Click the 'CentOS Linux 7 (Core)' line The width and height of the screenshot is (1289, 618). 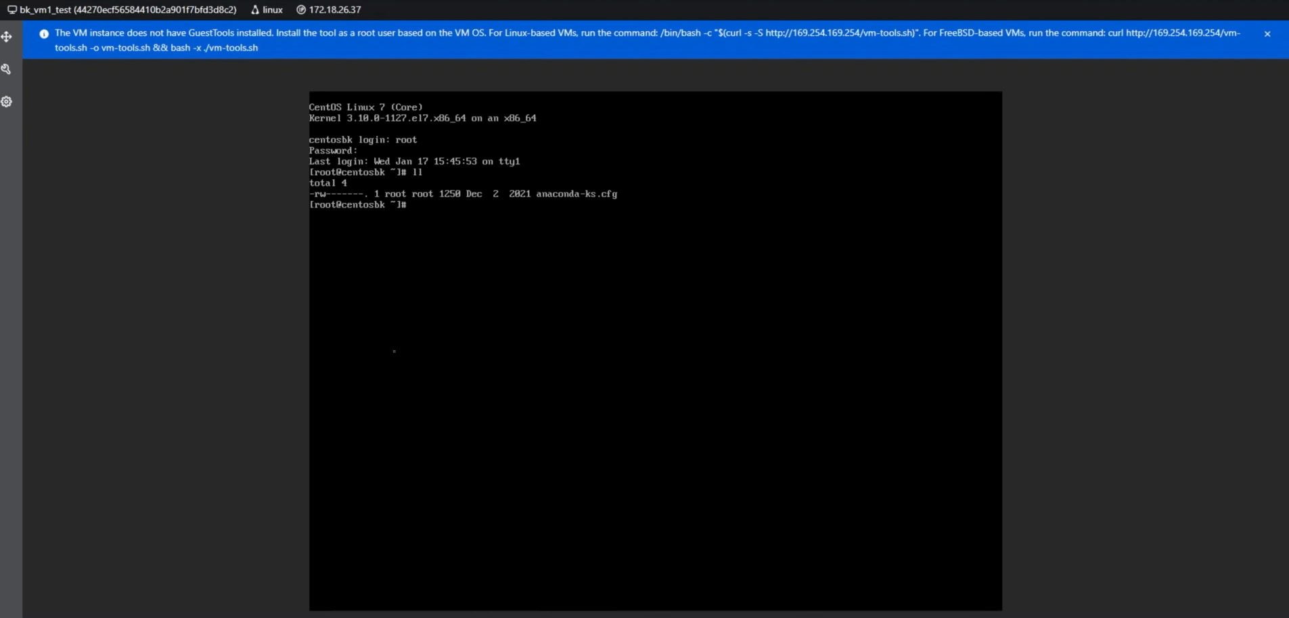366,108
